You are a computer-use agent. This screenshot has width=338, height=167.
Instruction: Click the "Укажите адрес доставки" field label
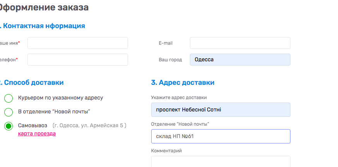point(179,97)
